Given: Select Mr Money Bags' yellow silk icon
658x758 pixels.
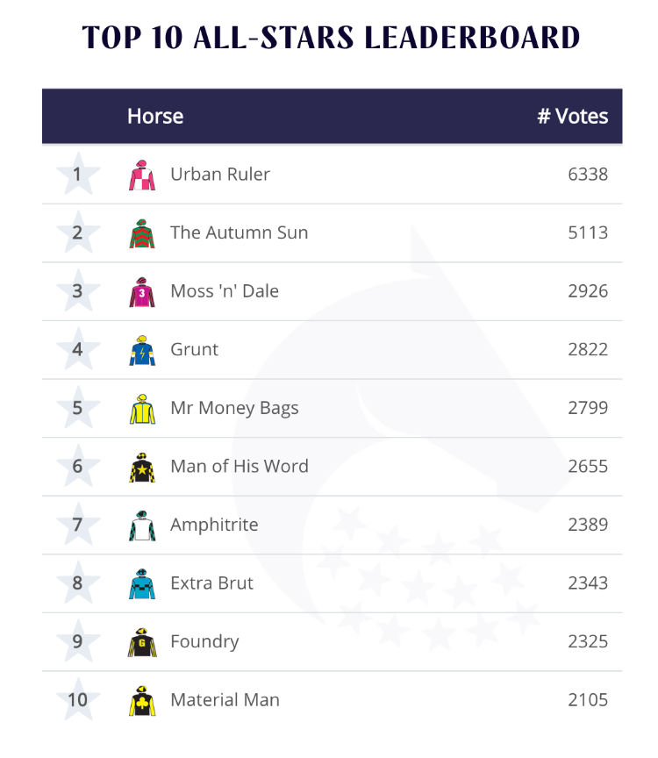Looking at the screenshot, I should click(142, 409).
